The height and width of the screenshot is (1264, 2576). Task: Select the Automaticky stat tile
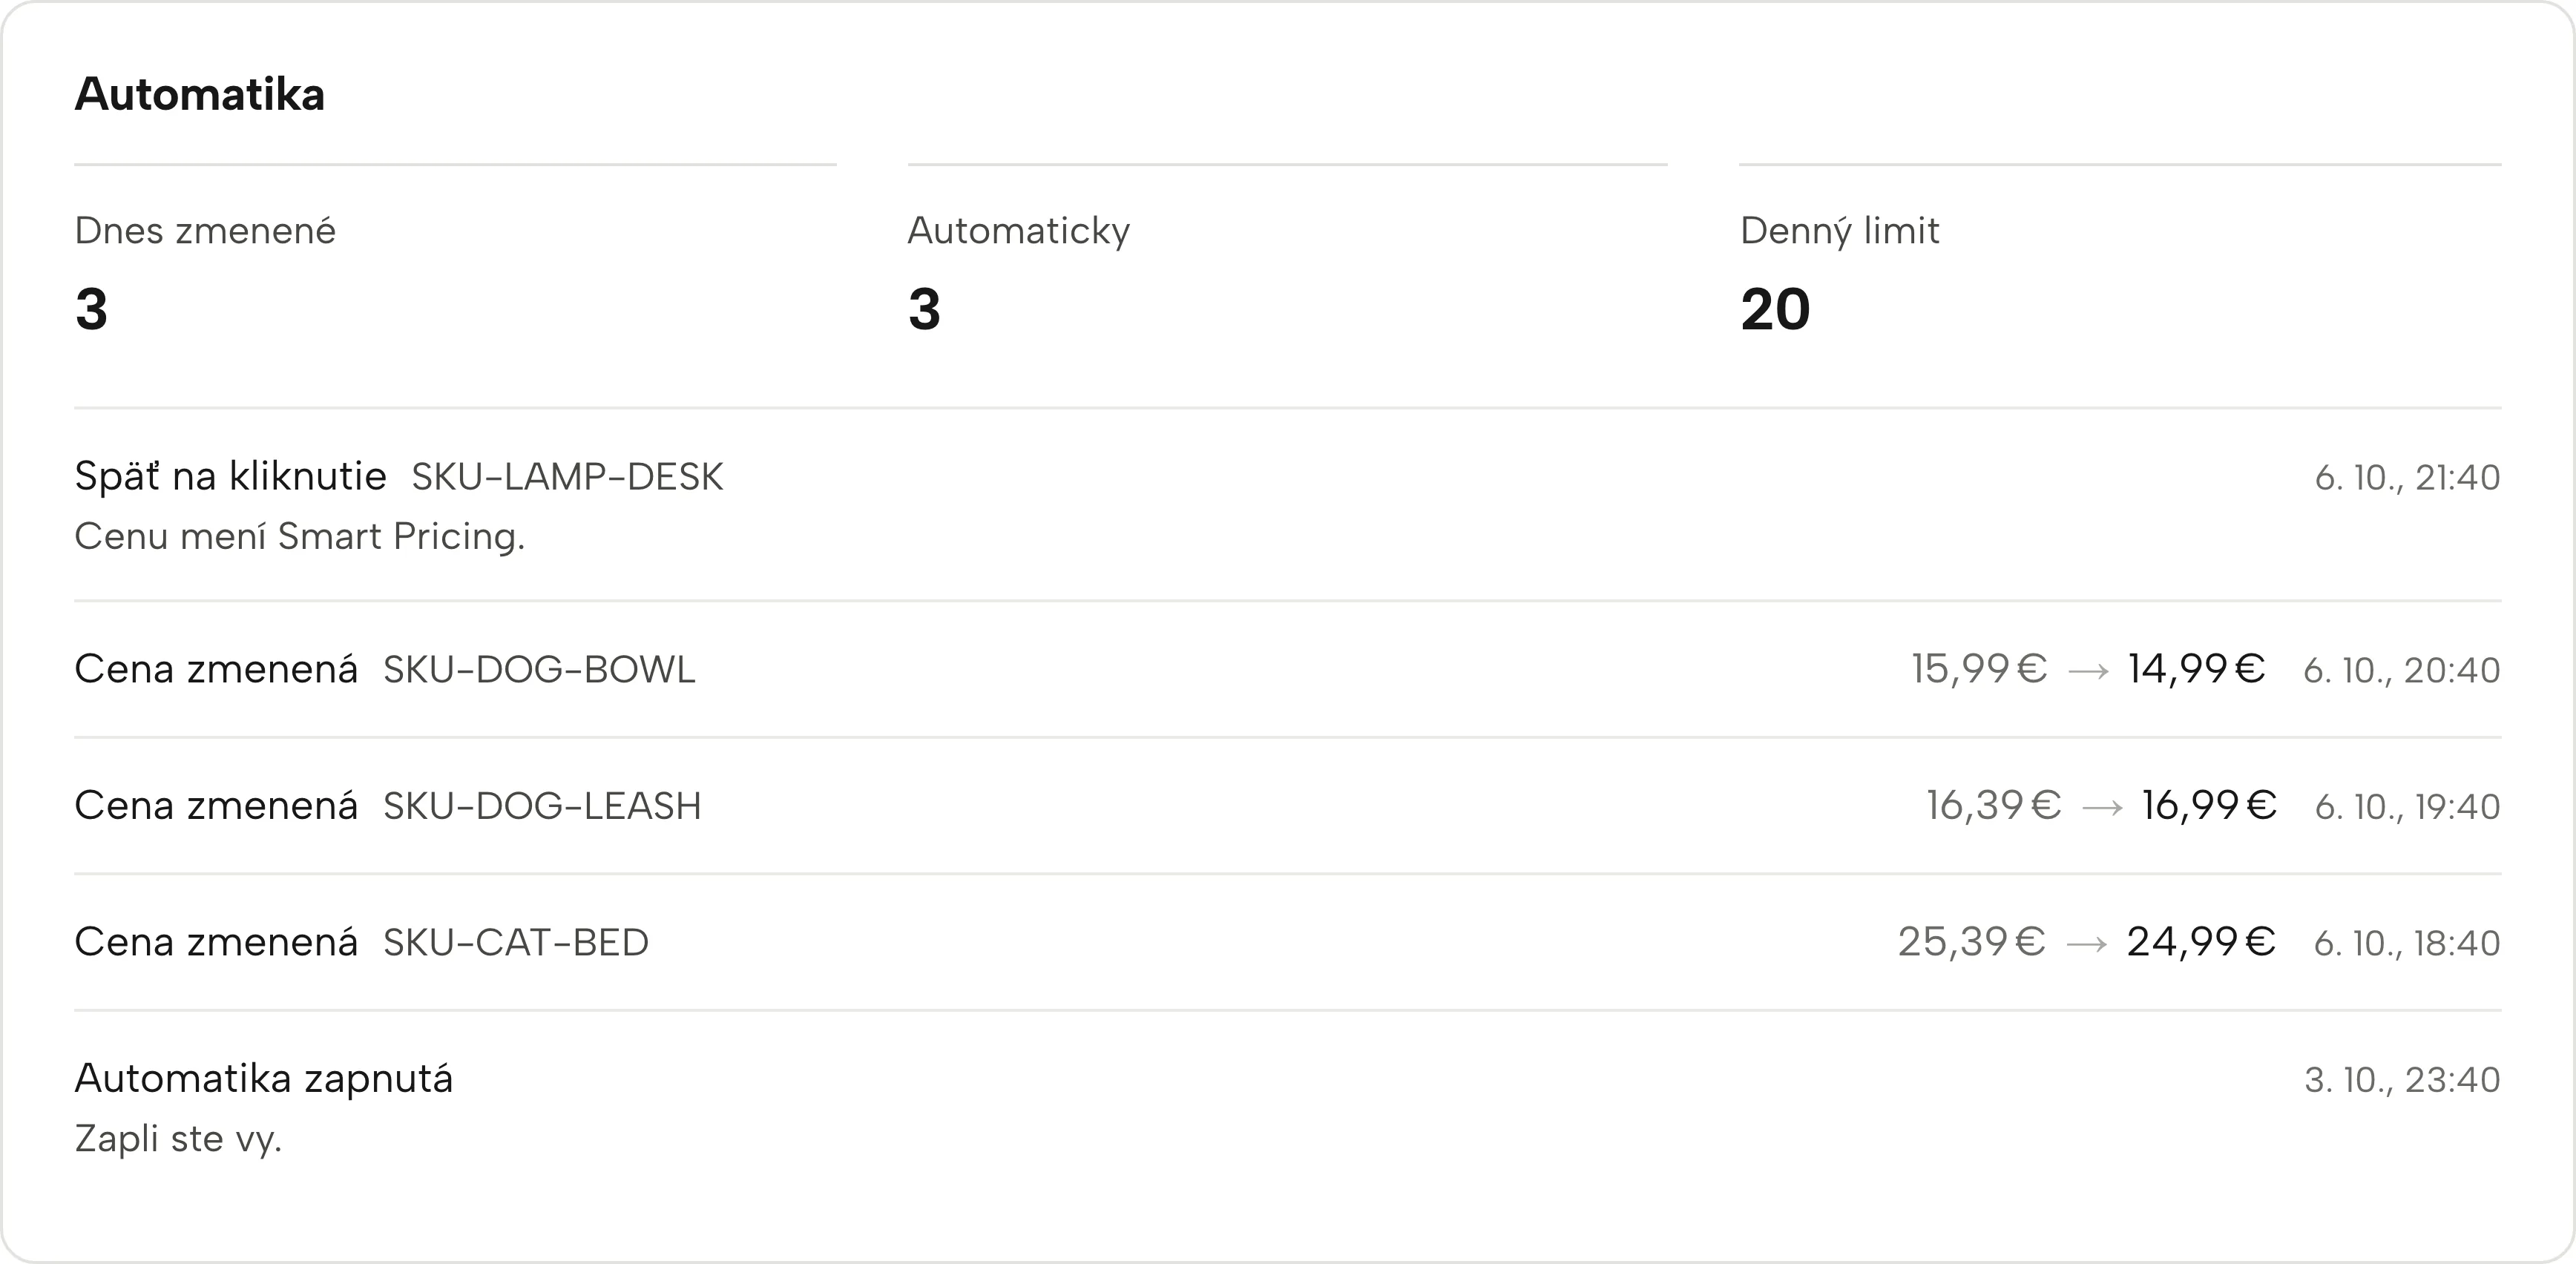tap(1287, 265)
